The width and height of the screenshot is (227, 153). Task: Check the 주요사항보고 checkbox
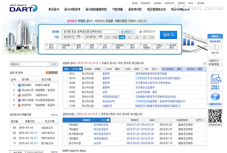[60, 45]
